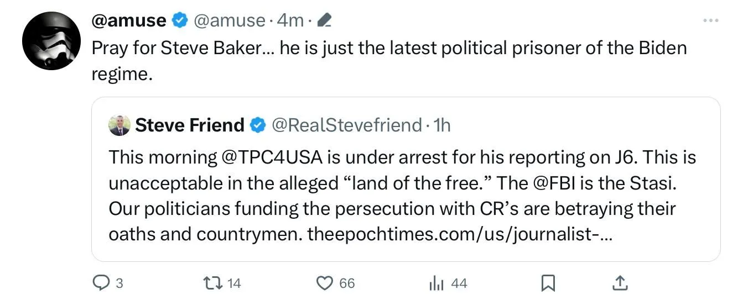
Task: Click Steve Friend's small profile photo
Action: [119, 125]
